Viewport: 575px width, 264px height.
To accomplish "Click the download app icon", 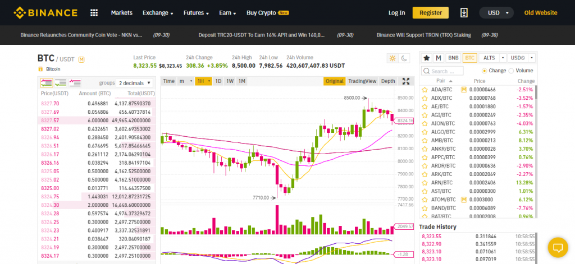I will pos(463,13).
